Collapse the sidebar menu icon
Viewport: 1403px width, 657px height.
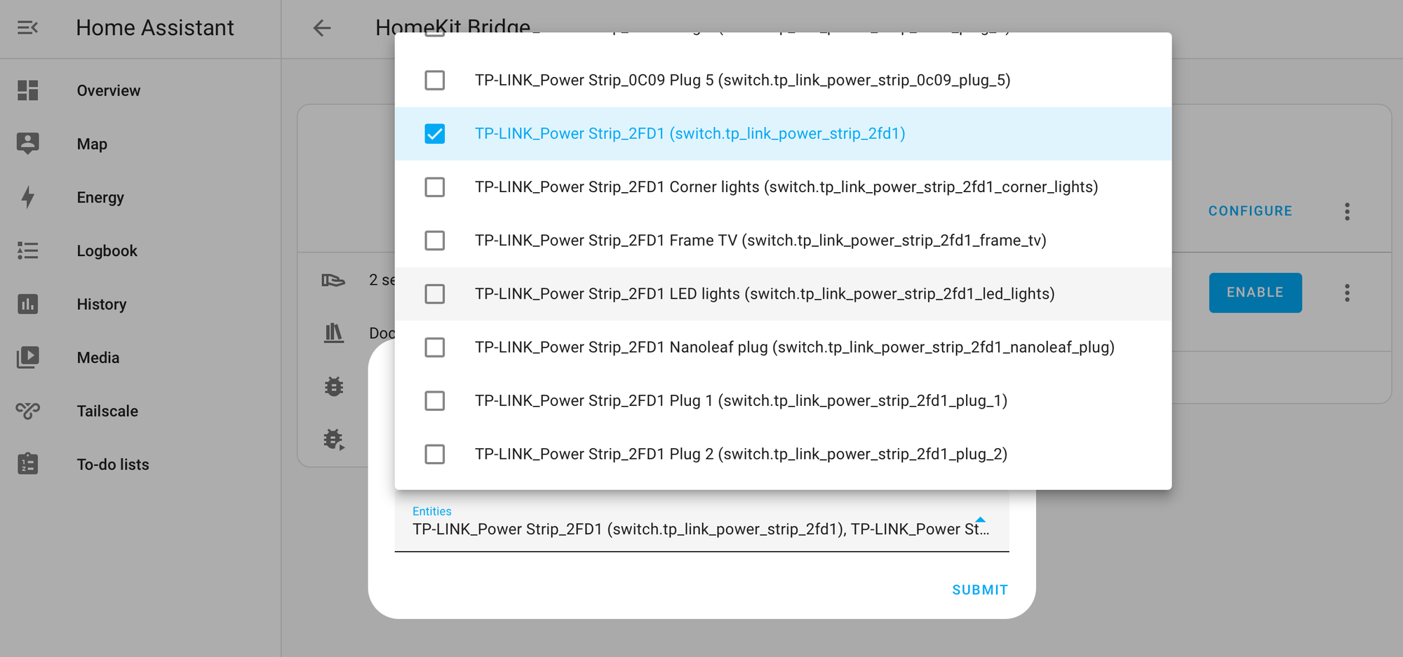pos(27,28)
